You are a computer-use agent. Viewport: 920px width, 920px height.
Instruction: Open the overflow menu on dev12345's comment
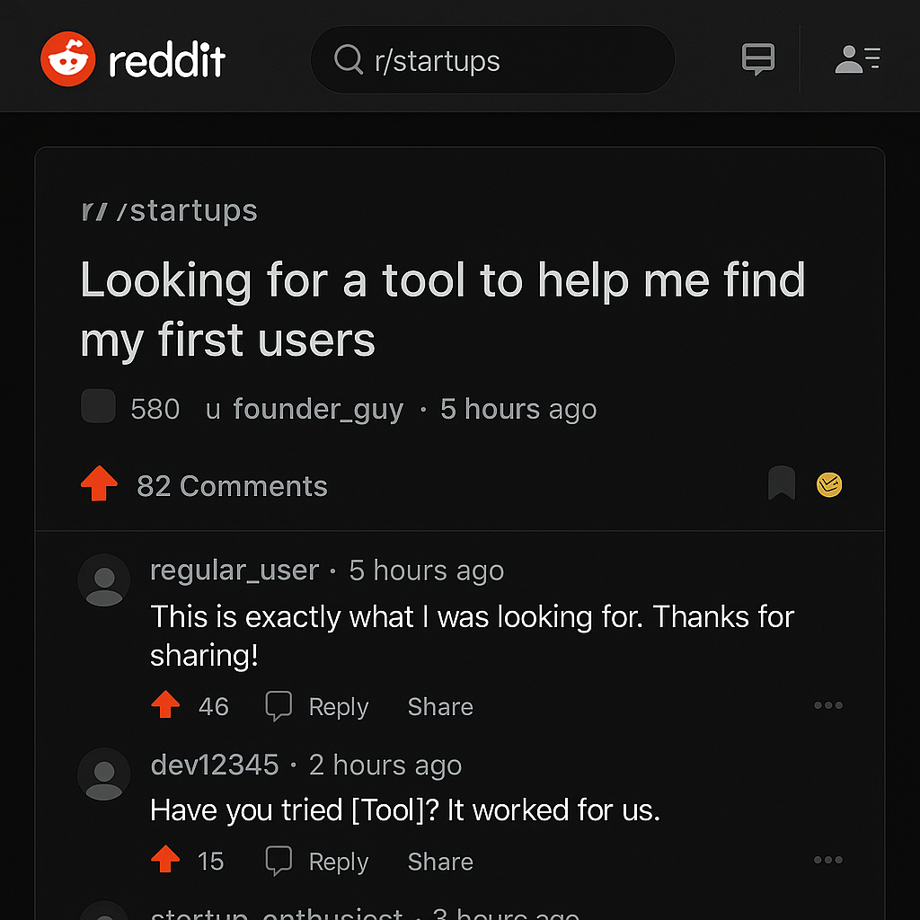coord(827,860)
